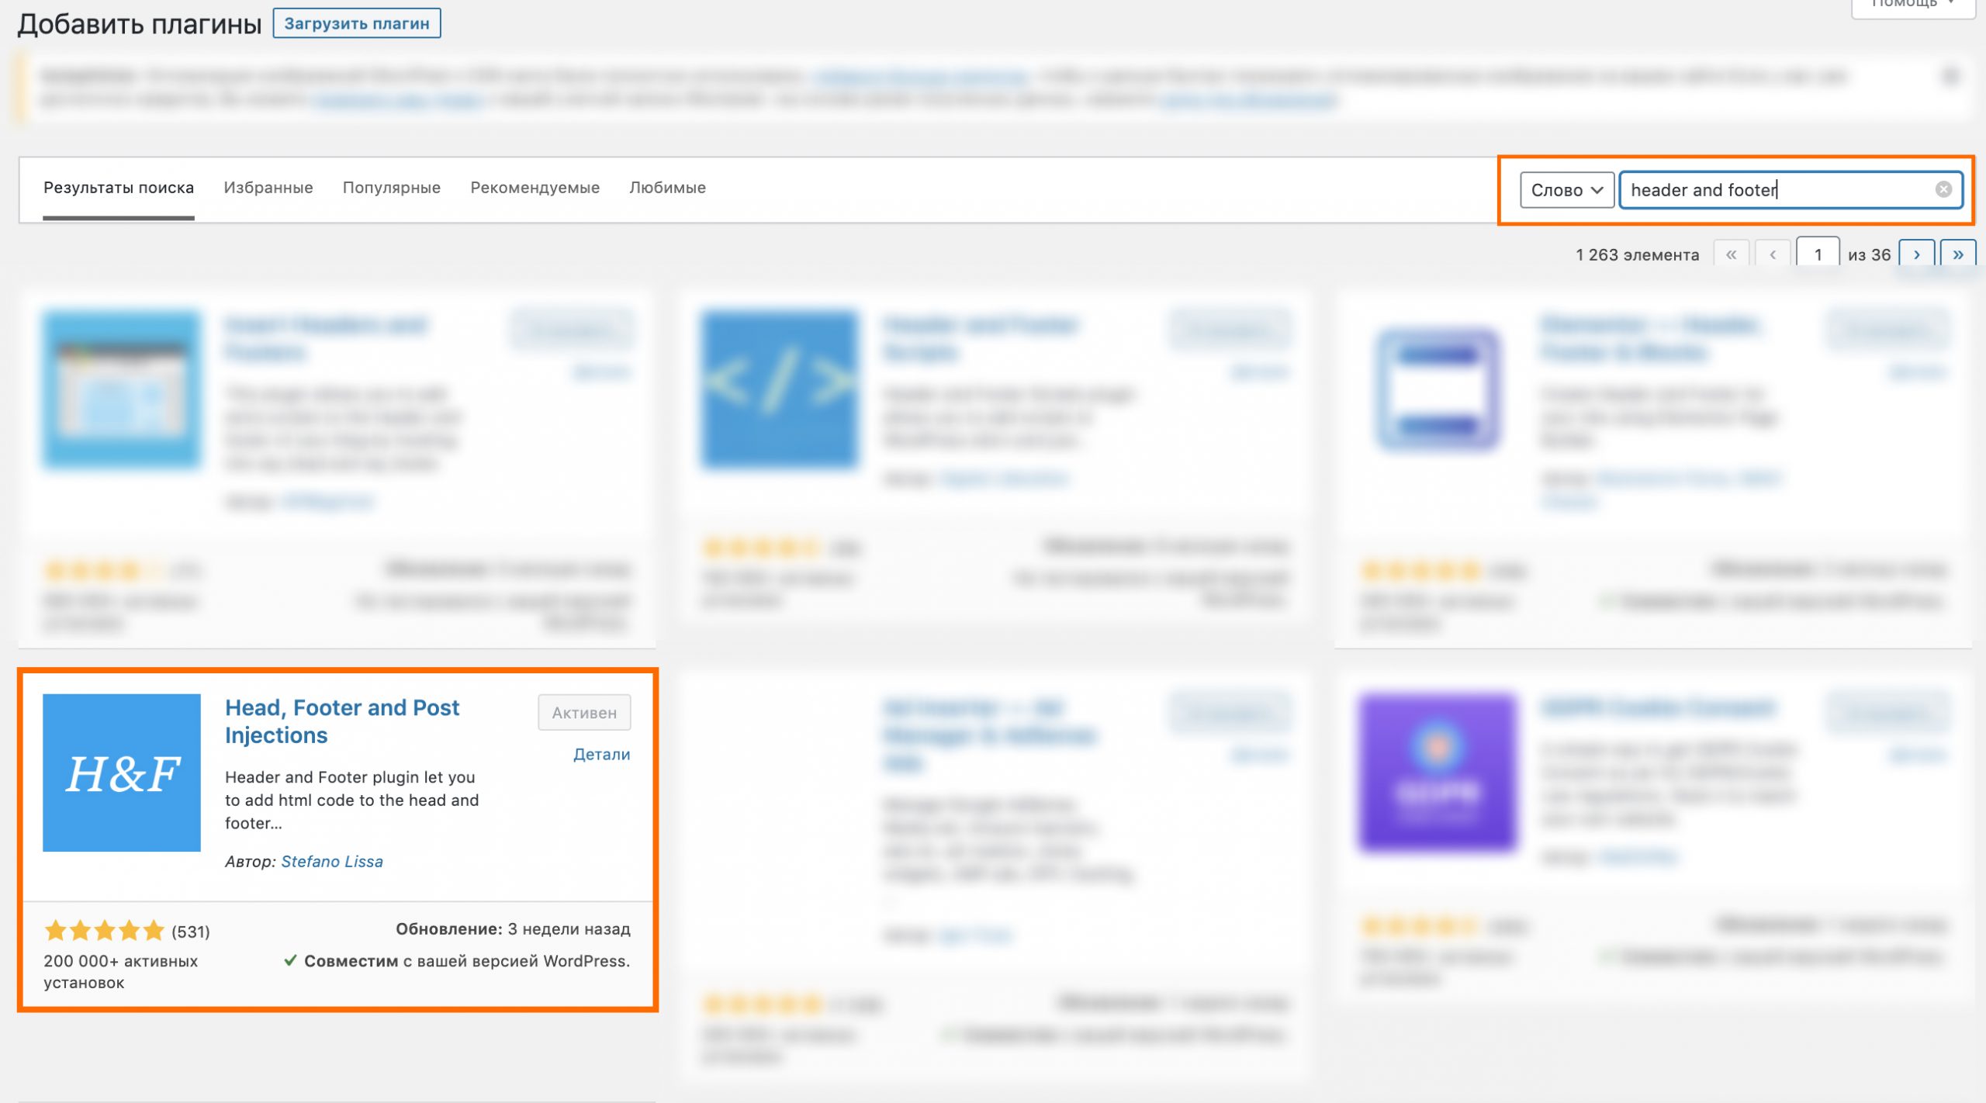This screenshot has width=1986, height=1103.
Task: Open Детали link for Head, Footer plugin
Action: tap(601, 754)
